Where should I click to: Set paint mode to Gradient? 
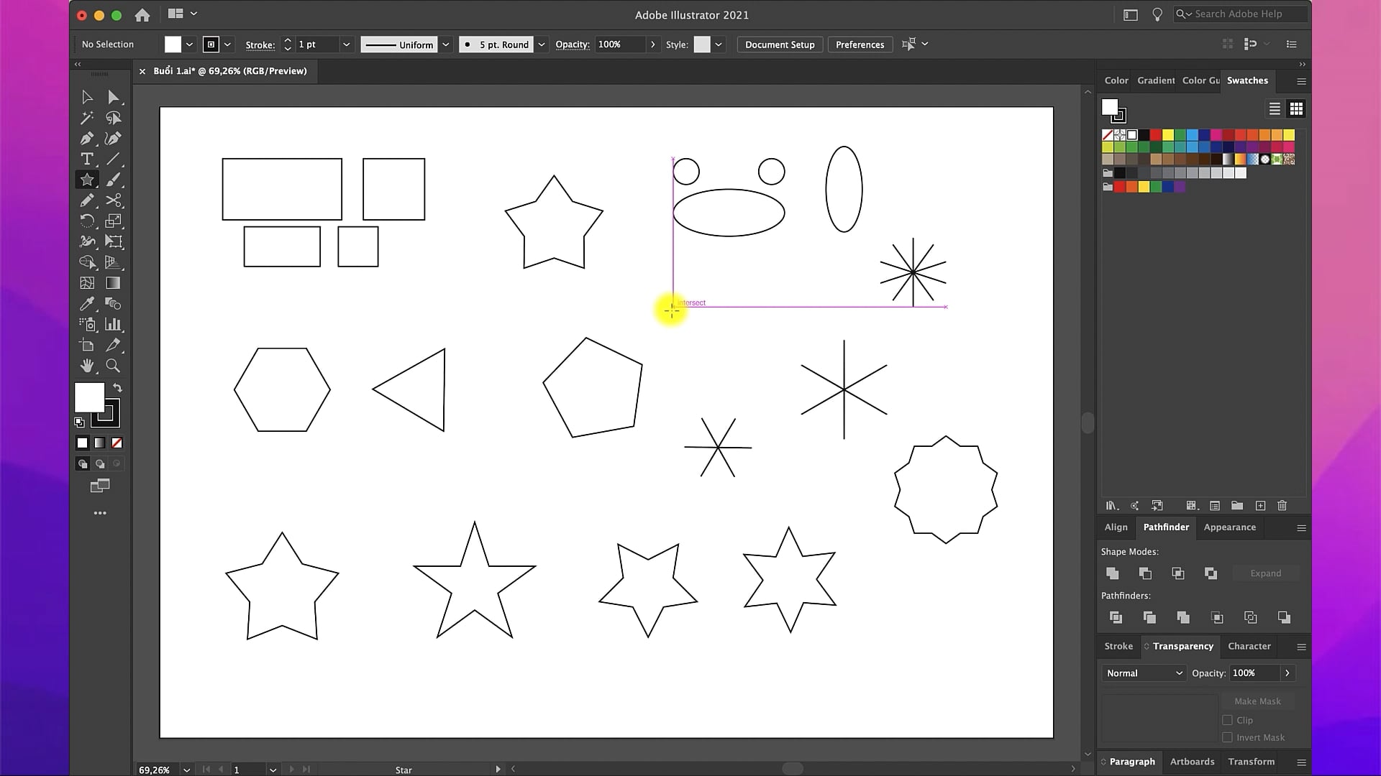[x=100, y=443]
